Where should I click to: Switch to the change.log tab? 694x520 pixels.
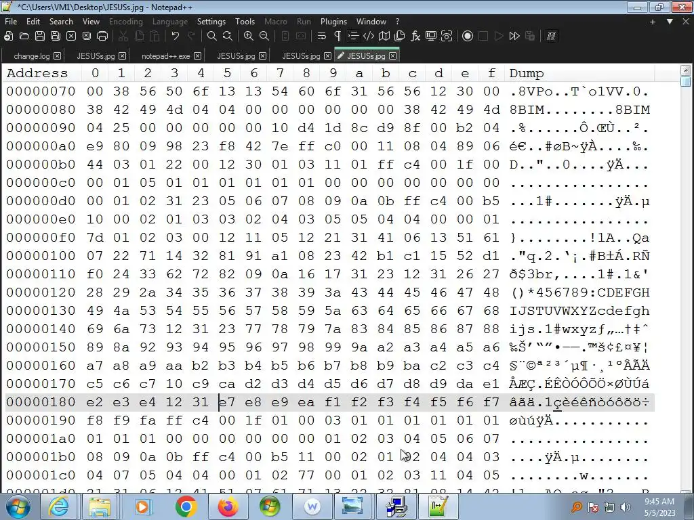[31, 56]
